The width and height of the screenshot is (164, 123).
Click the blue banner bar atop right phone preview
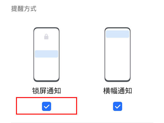[118, 34]
